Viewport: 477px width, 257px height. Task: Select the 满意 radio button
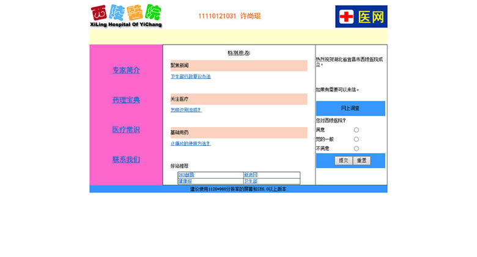coord(357,130)
